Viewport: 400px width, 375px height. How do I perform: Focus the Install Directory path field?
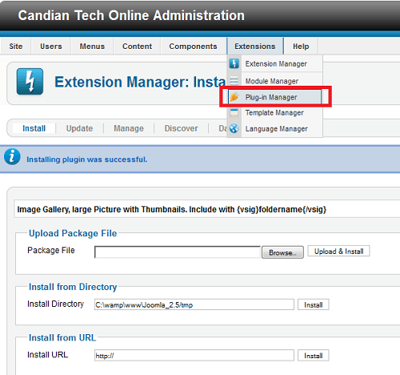[194, 304]
